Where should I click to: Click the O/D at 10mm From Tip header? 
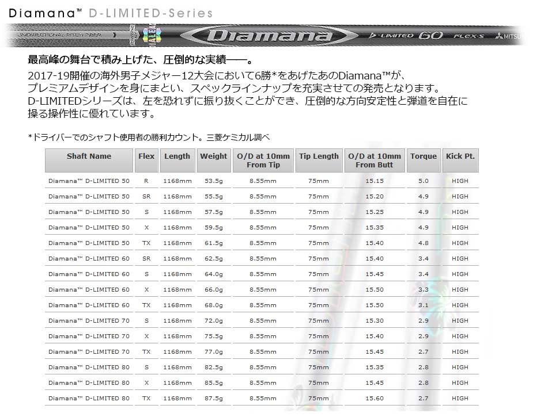point(263,160)
